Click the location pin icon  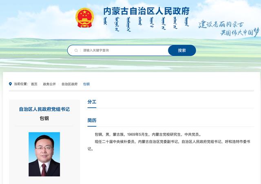tap(10, 84)
